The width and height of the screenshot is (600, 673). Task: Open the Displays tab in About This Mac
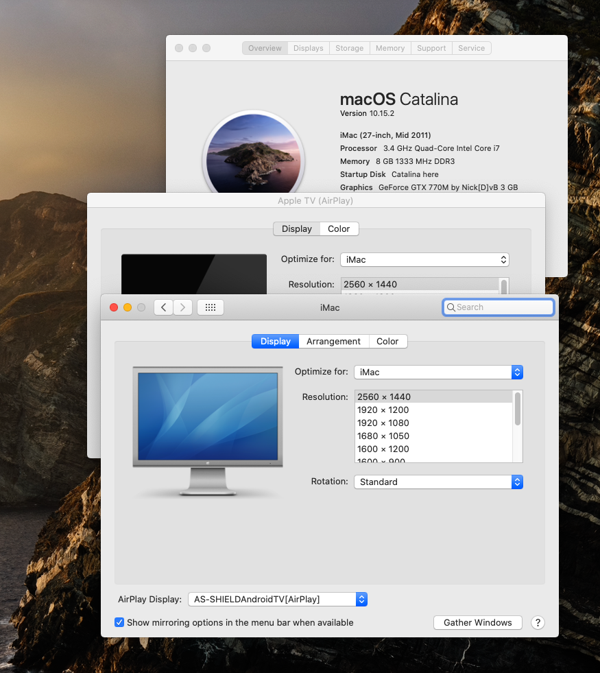(x=309, y=48)
